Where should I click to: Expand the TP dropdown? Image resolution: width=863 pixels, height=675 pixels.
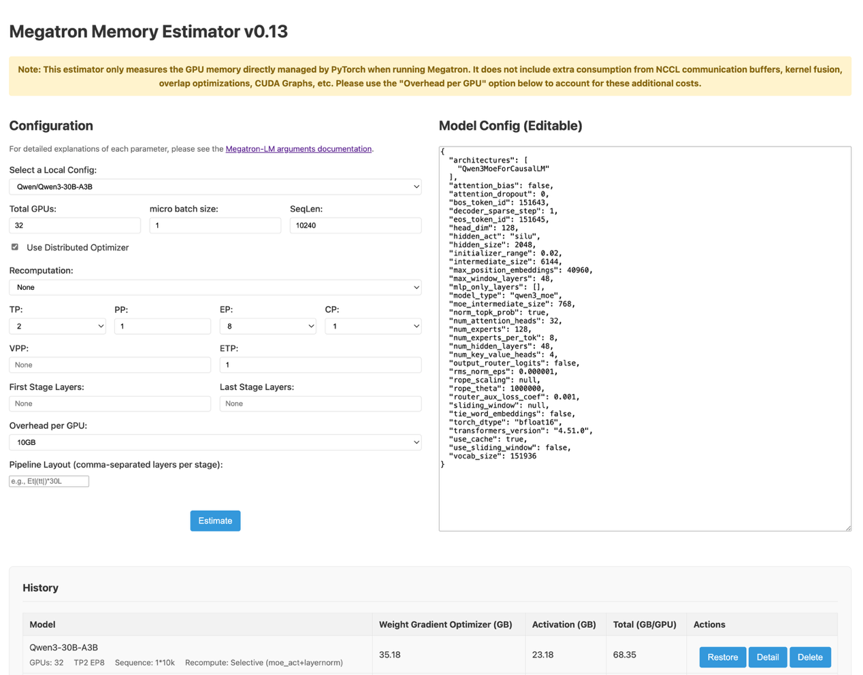tap(57, 326)
